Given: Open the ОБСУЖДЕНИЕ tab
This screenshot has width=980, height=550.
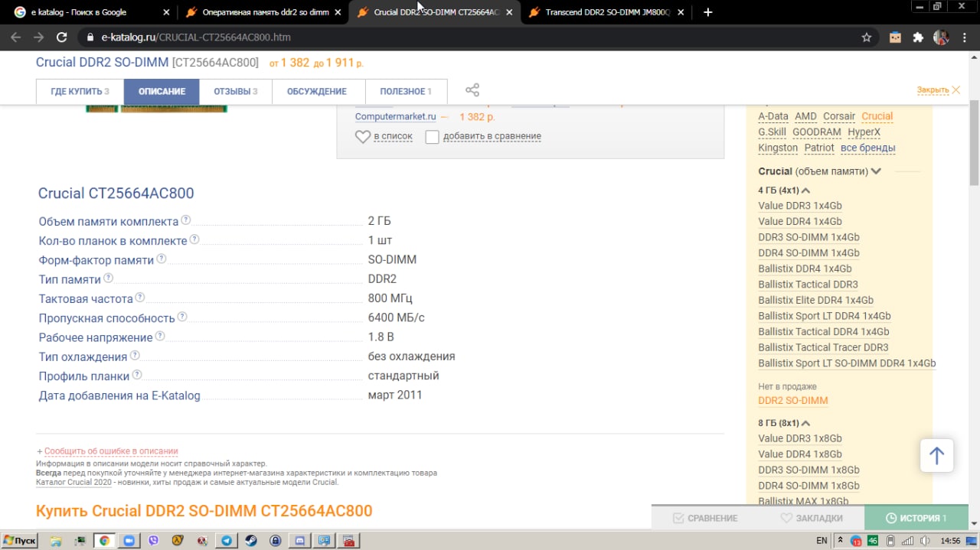Looking at the screenshot, I should click(x=317, y=92).
